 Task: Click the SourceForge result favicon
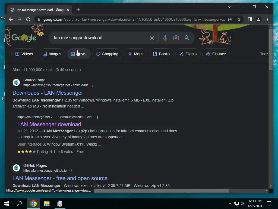tap(16, 82)
